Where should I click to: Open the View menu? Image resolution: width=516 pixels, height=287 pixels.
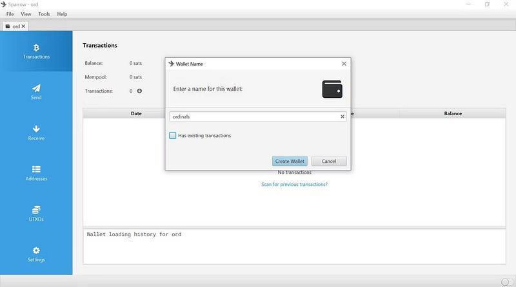[26, 14]
